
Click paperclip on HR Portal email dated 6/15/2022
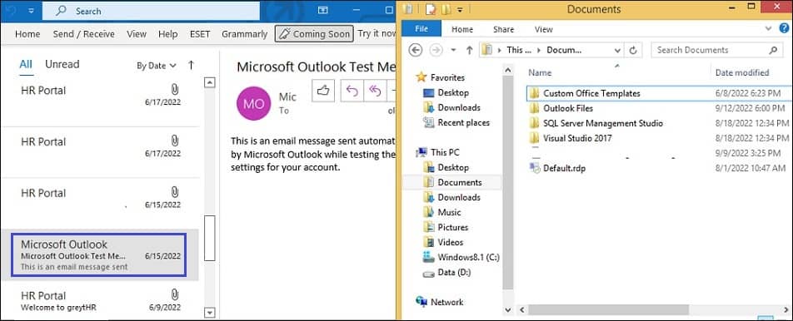pos(174,192)
